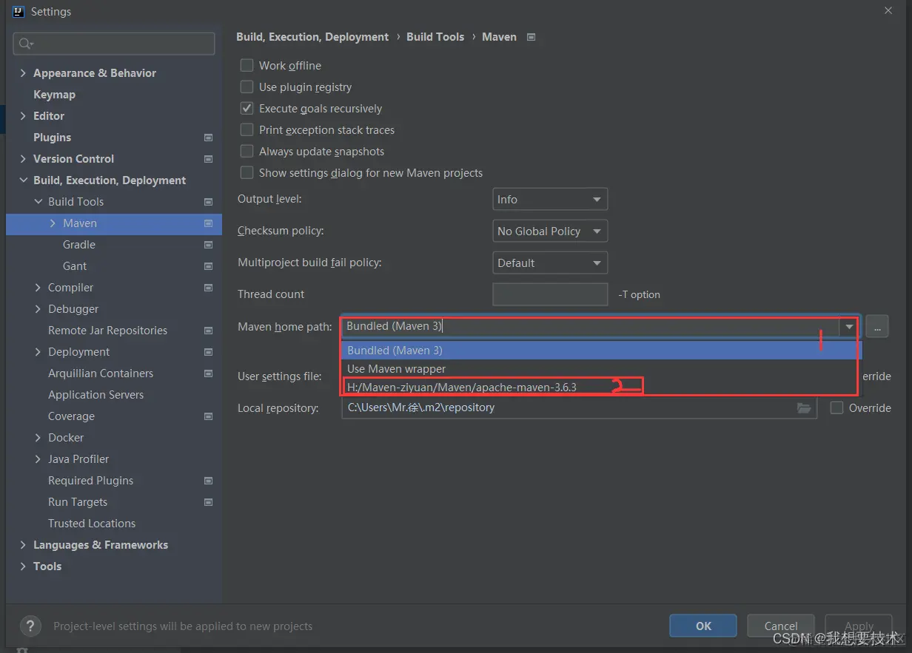Toggle Show settings dialog for new Maven projects
912x653 pixels.
click(247, 172)
